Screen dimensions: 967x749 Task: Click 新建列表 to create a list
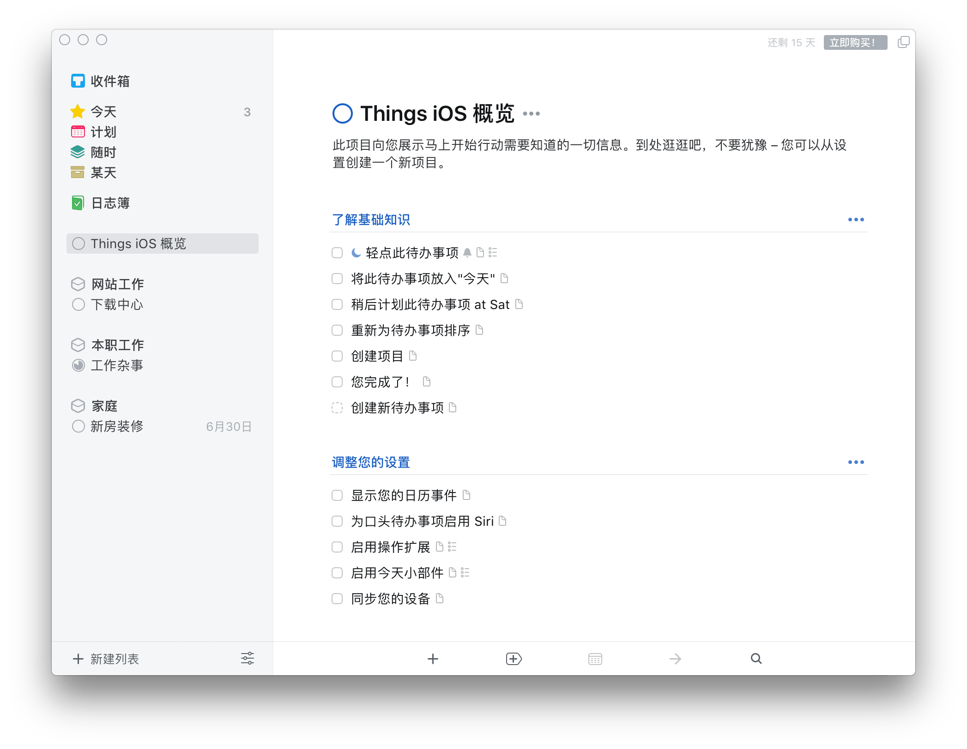(x=106, y=659)
